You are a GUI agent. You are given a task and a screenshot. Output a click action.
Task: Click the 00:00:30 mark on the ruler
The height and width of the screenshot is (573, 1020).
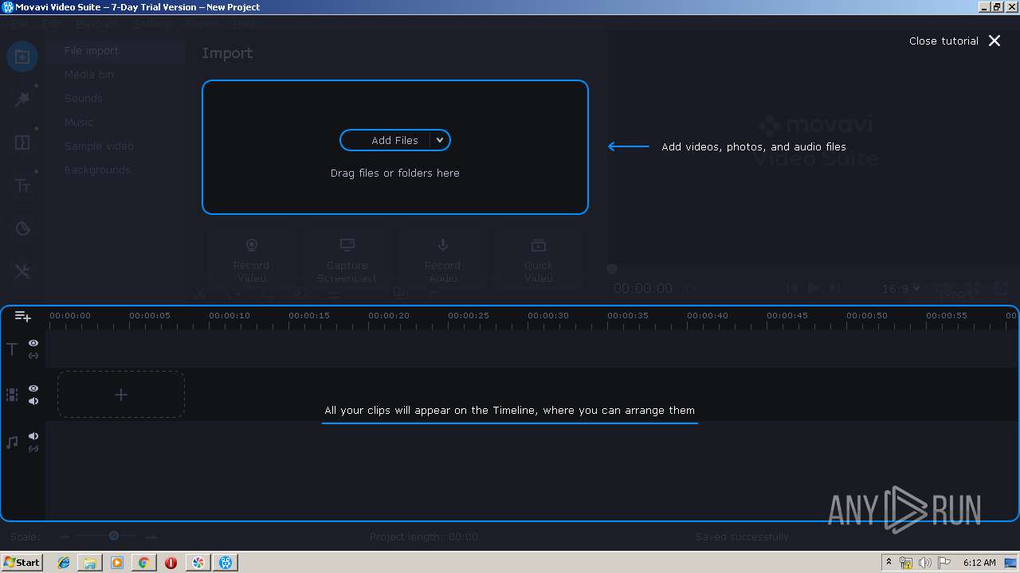click(x=548, y=316)
